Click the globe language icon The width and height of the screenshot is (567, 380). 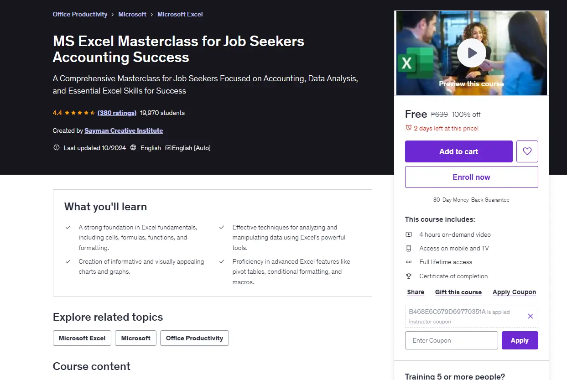tap(133, 148)
